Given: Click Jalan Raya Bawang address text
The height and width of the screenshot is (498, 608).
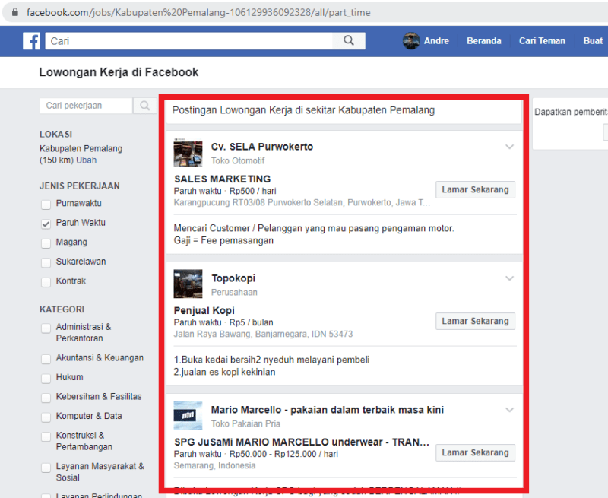Looking at the screenshot, I should [263, 334].
